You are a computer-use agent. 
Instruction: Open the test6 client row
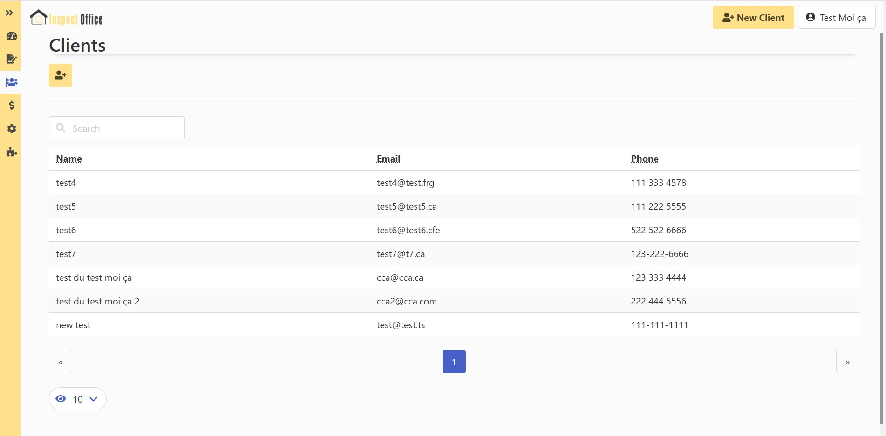pos(66,230)
